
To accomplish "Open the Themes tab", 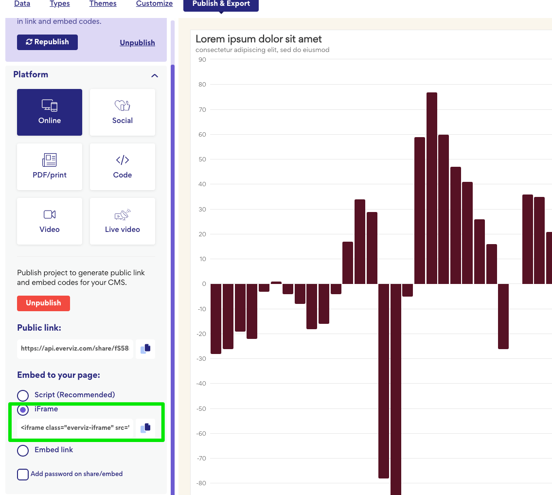I will 103,4.
